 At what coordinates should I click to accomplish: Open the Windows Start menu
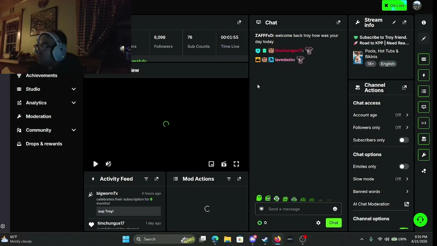126,239
